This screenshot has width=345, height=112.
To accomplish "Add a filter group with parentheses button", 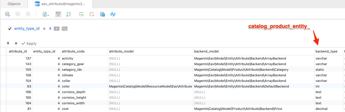I will click(x=64, y=29).
